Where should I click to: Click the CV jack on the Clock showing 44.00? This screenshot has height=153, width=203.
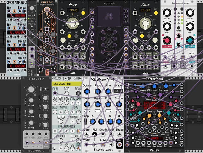(62, 13)
